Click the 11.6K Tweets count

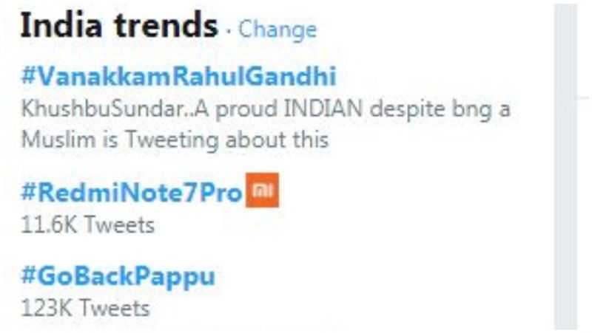88,224
